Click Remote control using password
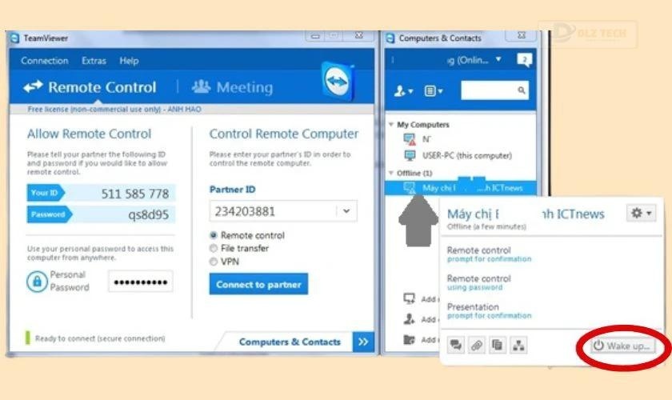The image size is (672, 400). click(478, 282)
